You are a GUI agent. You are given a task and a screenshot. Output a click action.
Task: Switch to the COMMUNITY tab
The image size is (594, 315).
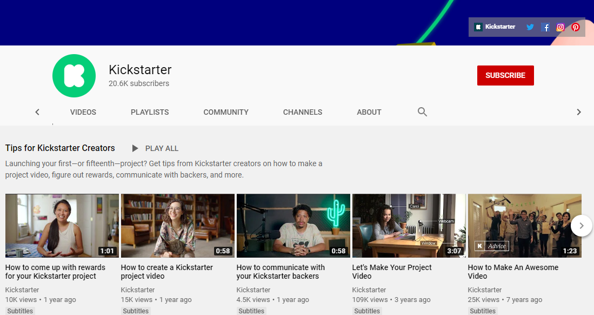pos(226,112)
